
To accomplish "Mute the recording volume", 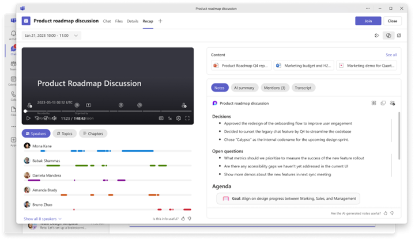I will 54,119.
